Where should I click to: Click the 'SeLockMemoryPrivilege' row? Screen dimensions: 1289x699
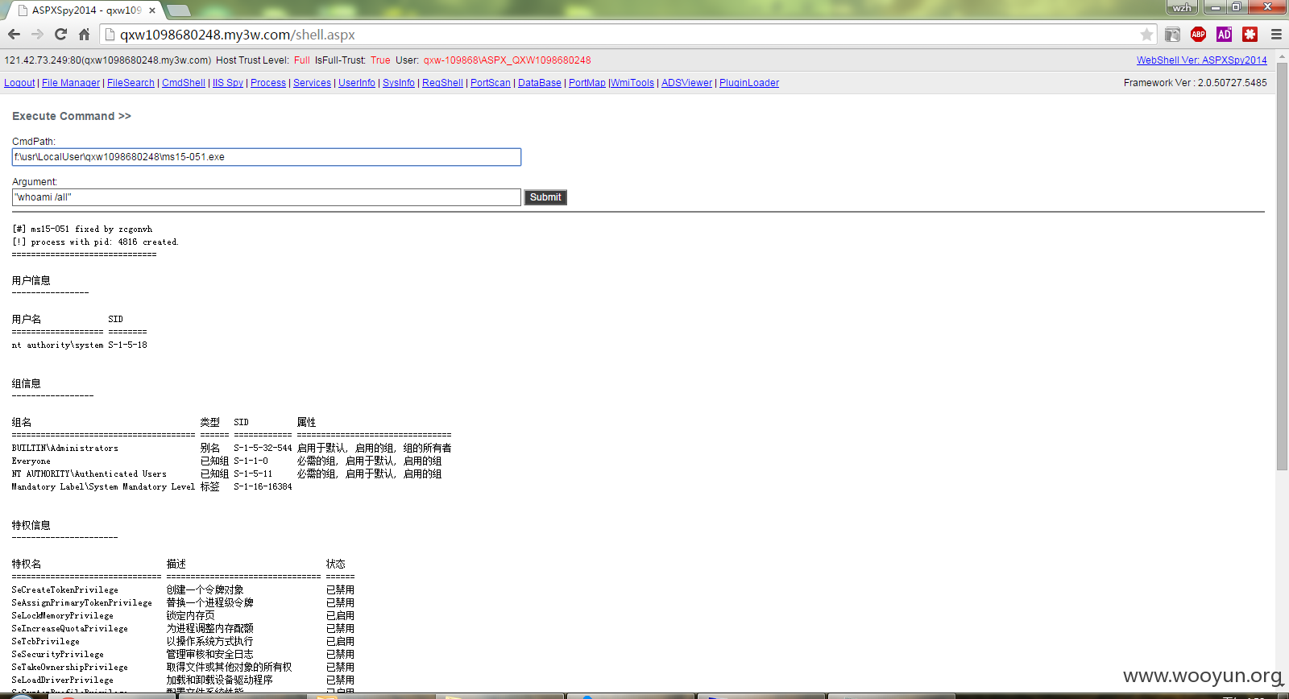pyautogui.click(x=183, y=615)
